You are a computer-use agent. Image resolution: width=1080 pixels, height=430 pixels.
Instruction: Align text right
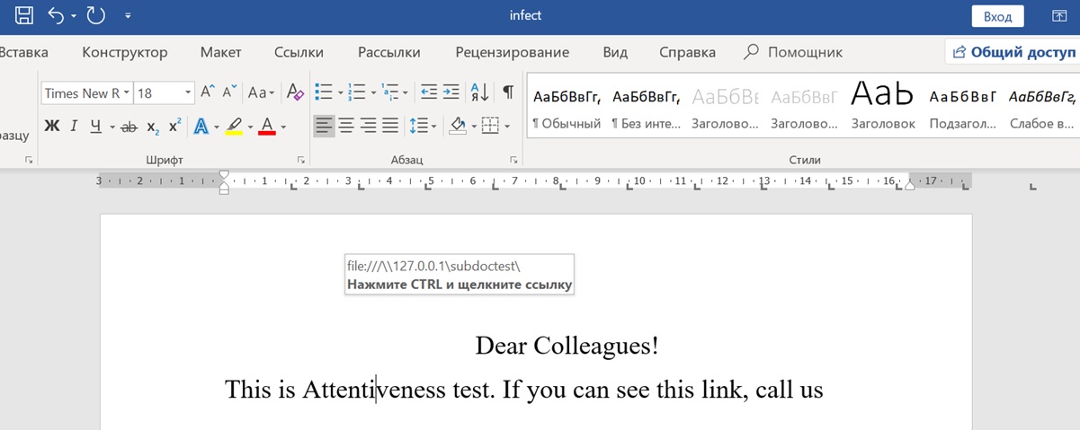tap(368, 126)
